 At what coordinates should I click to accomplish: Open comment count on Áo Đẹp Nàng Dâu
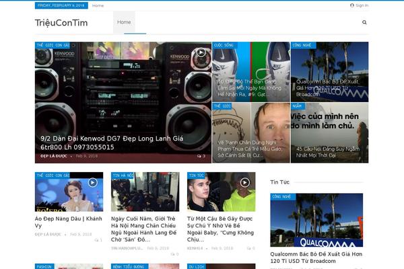98,240
